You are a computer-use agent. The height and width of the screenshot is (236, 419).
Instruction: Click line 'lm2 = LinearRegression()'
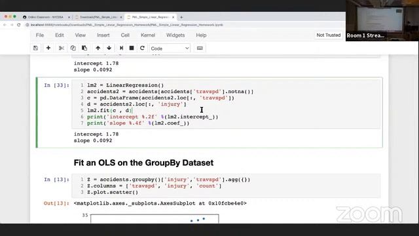coord(125,85)
